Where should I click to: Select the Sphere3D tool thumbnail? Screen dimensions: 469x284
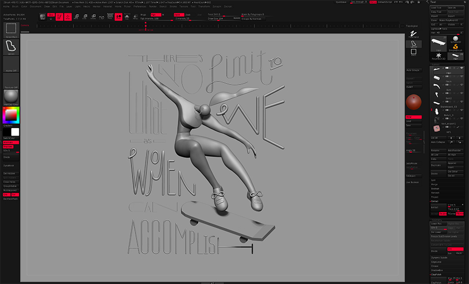(x=455, y=40)
